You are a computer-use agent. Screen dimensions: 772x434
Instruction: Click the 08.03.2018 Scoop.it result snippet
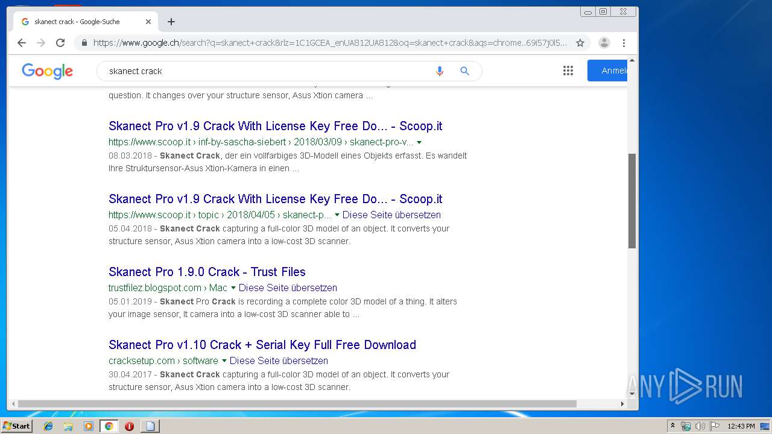[x=288, y=162]
